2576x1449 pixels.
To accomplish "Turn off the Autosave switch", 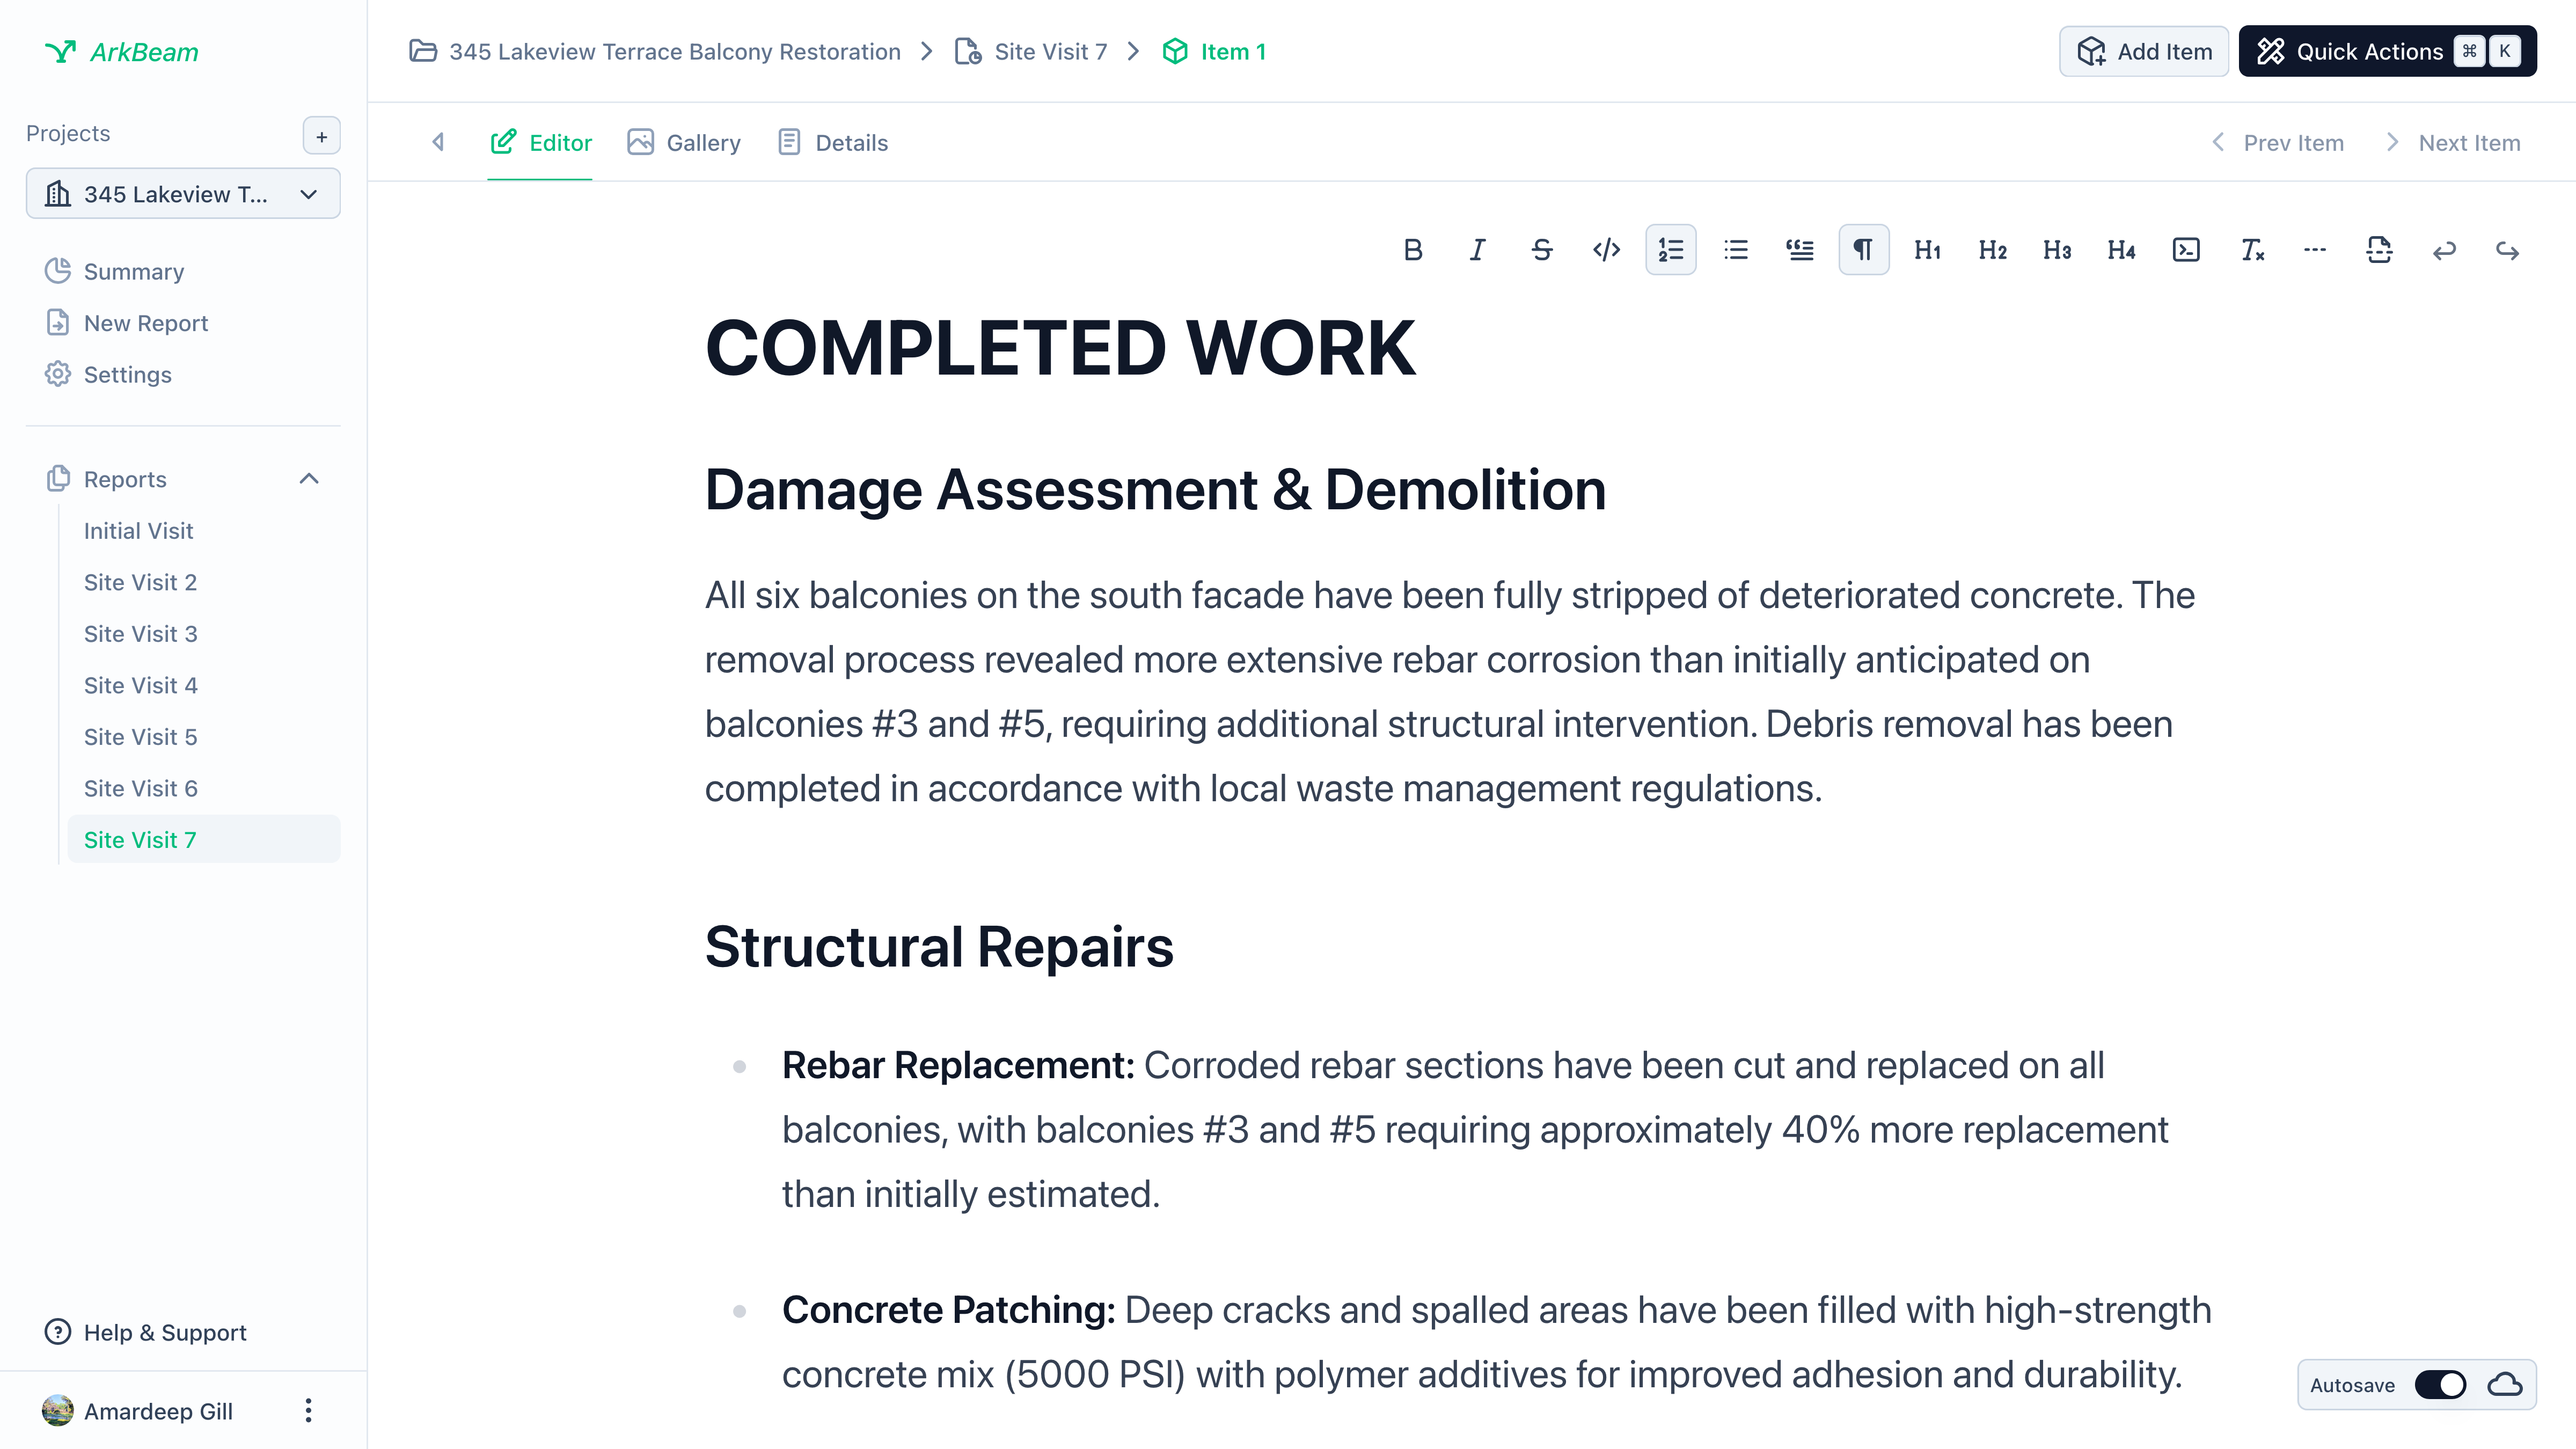I will (2440, 1385).
